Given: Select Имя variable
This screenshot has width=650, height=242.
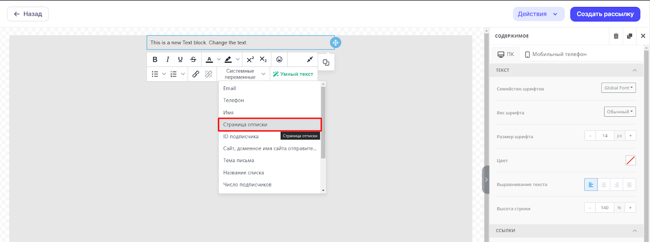Looking at the screenshot, I should click(x=270, y=113).
